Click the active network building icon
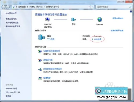Viewport: 134px width, 102px height. coord(42,37)
